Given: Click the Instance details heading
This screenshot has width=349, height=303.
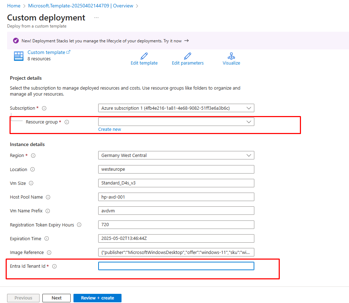Looking at the screenshot, I should [x=27, y=145].
